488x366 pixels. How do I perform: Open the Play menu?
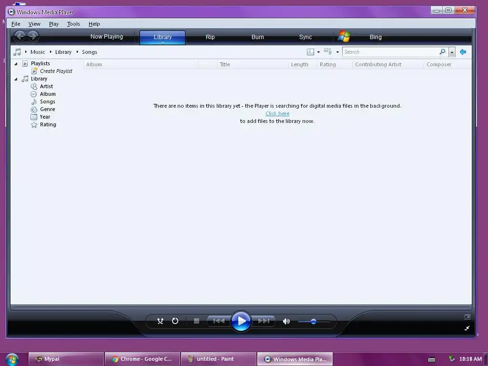click(x=53, y=24)
